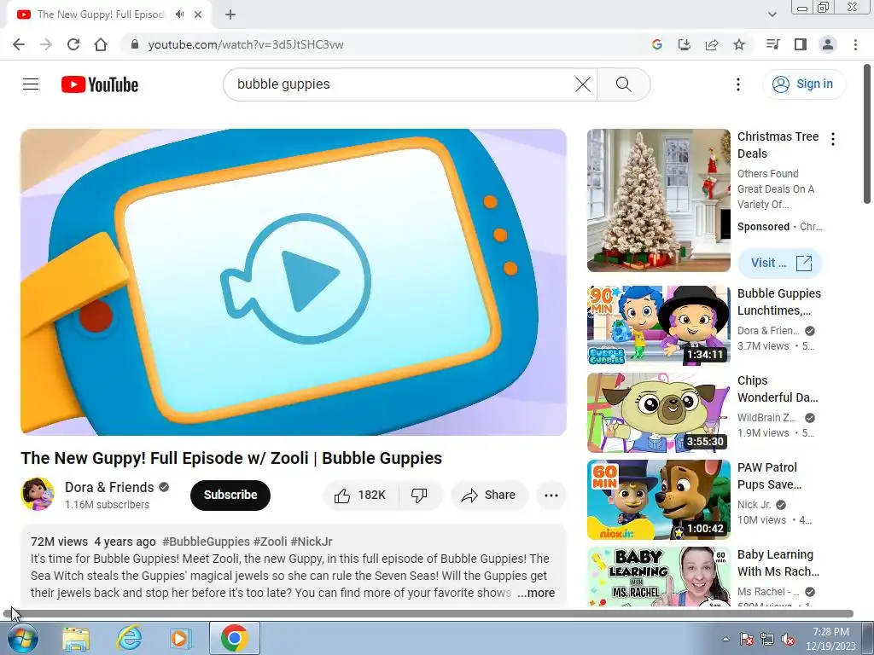Click the #Zooli hashtag
This screenshot has width=874, height=655.
271,542
